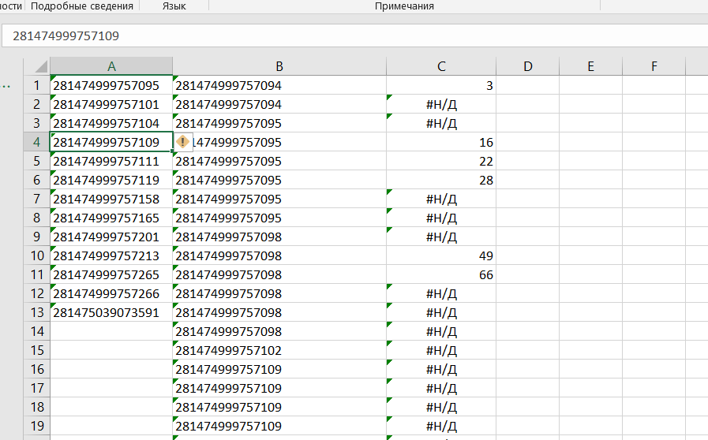Image resolution: width=708 pixels, height=440 pixels.
Task: Click cell C17 showing #Н/Д error
Action: coord(441,389)
